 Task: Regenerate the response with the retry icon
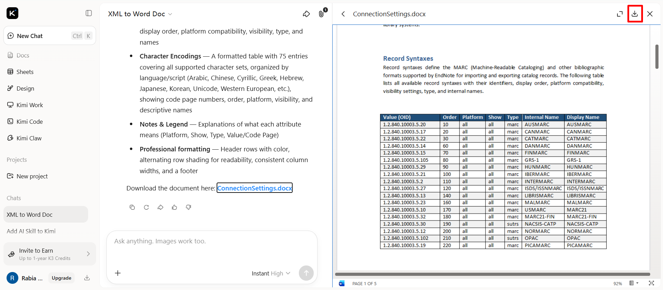pyautogui.click(x=146, y=207)
